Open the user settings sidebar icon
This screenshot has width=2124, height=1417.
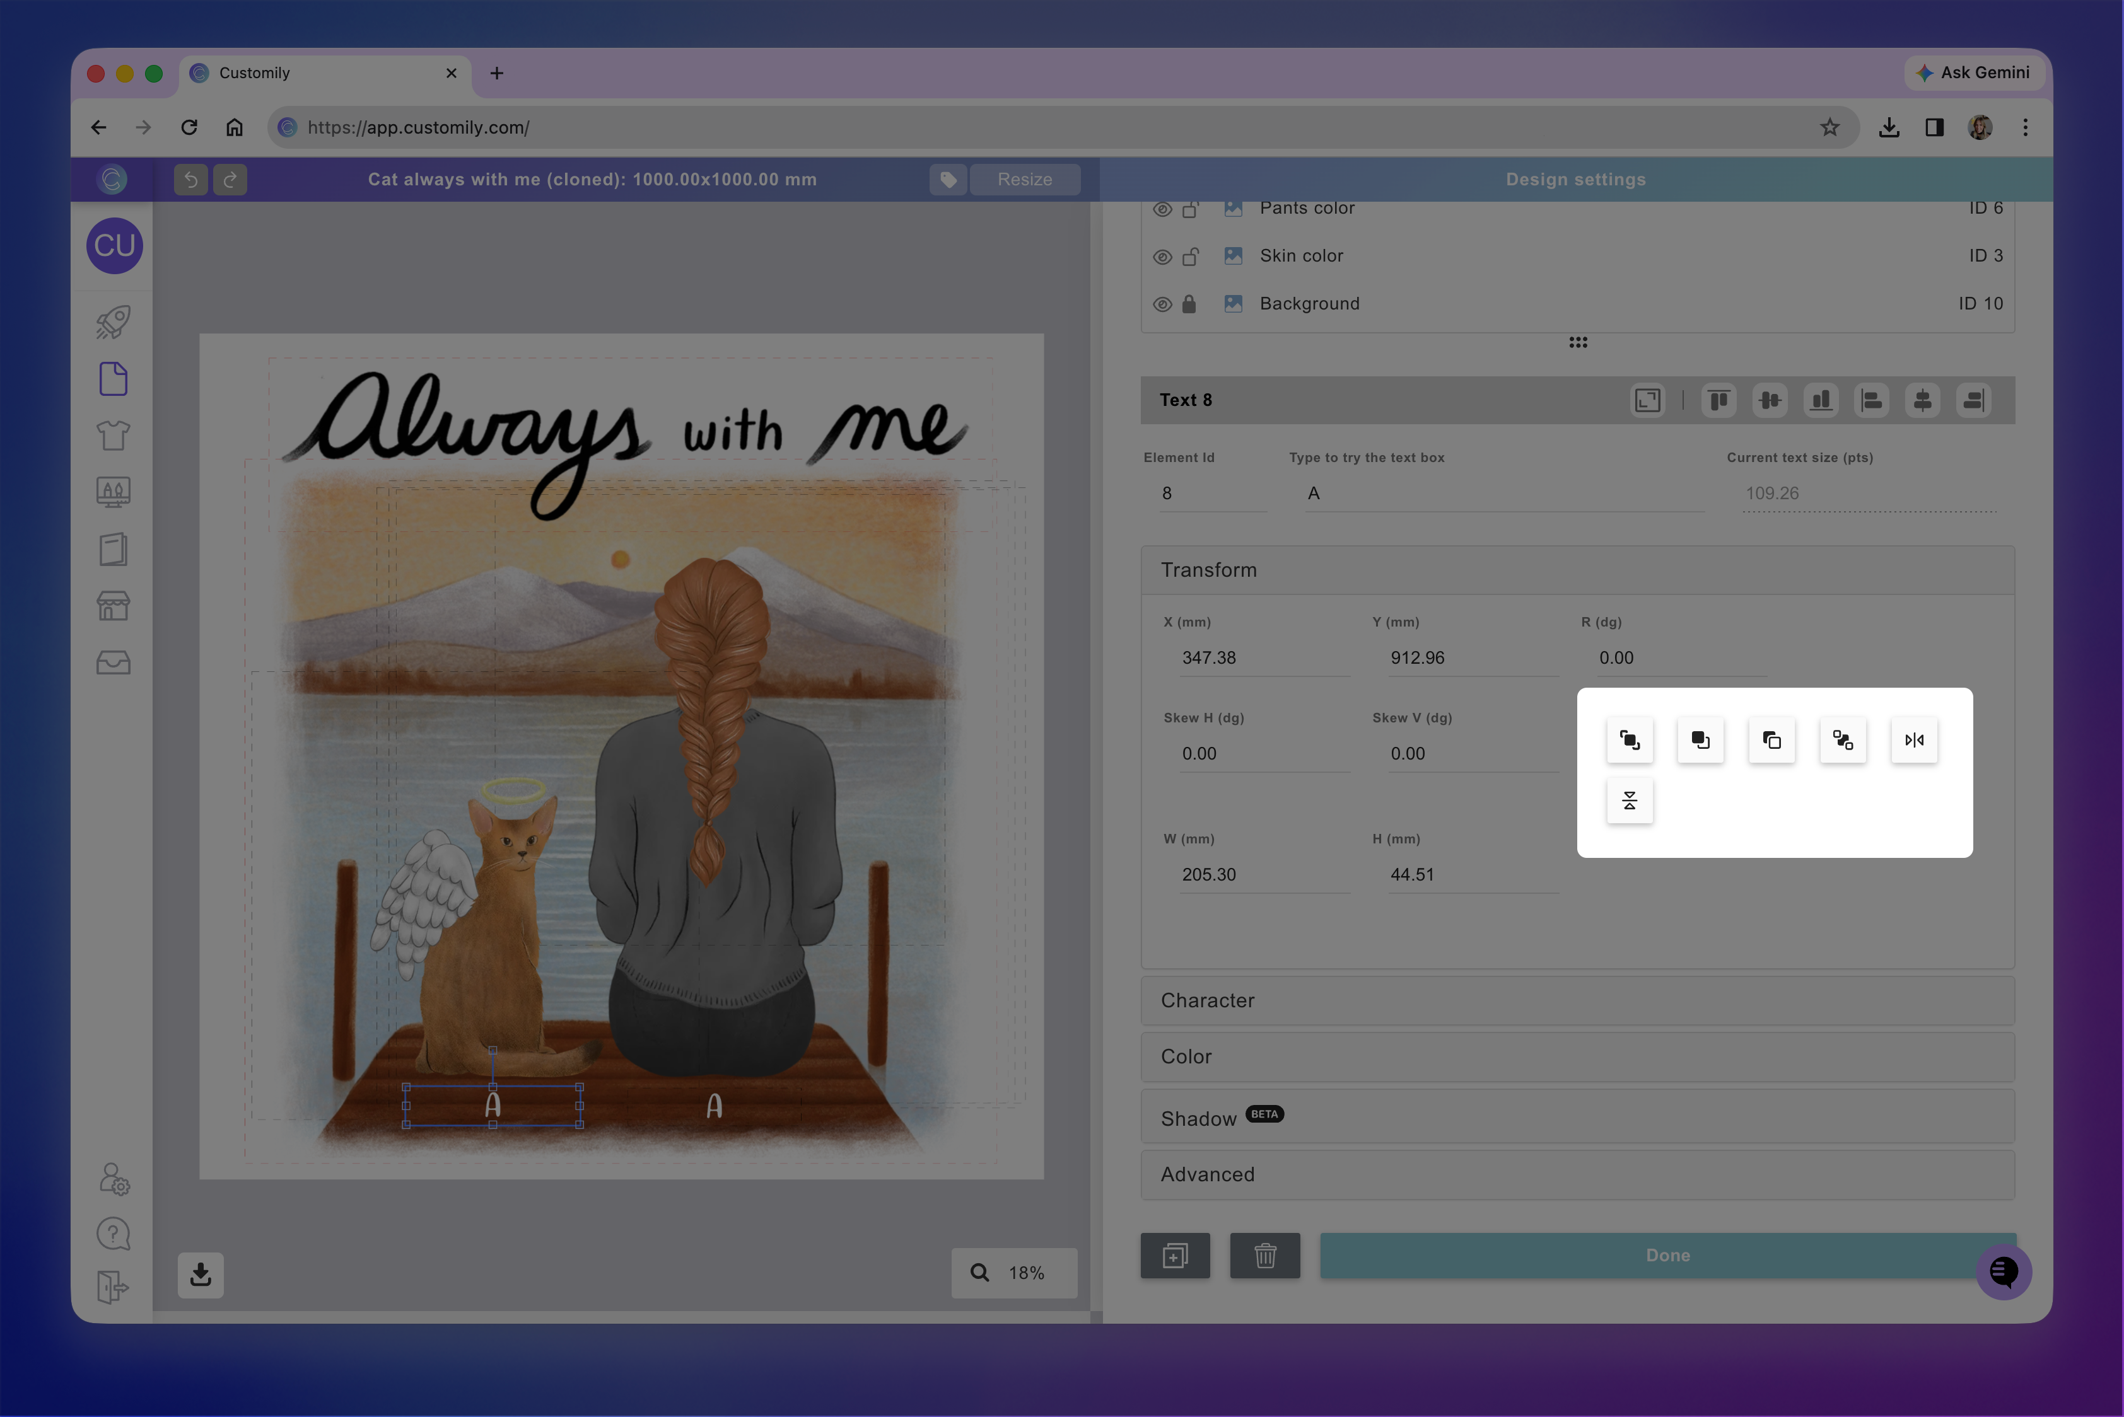(114, 1179)
